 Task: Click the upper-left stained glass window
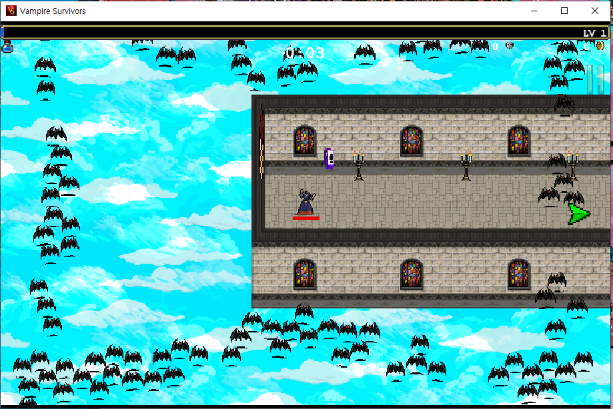[305, 141]
